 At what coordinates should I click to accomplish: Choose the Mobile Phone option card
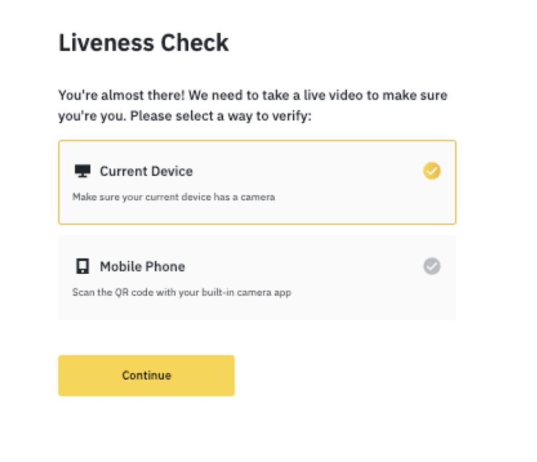click(x=257, y=278)
